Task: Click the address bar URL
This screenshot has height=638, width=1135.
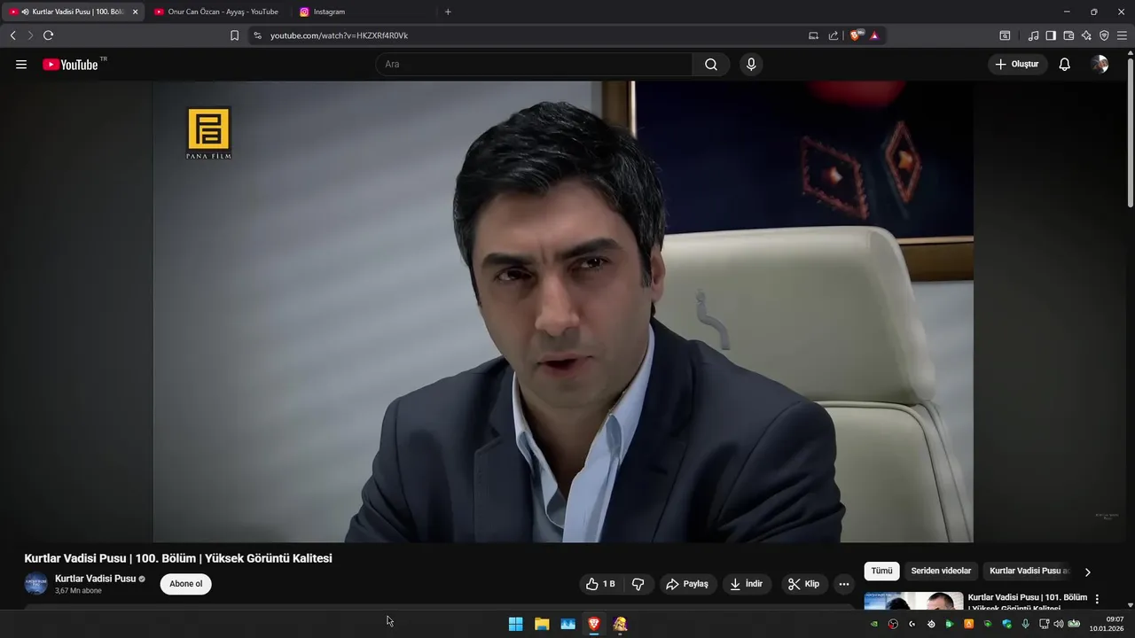Action: pos(339,35)
